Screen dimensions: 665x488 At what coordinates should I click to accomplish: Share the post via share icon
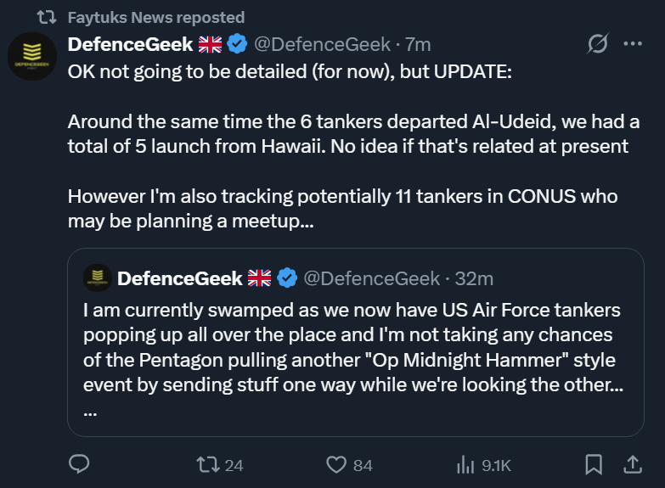click(633, 464)
